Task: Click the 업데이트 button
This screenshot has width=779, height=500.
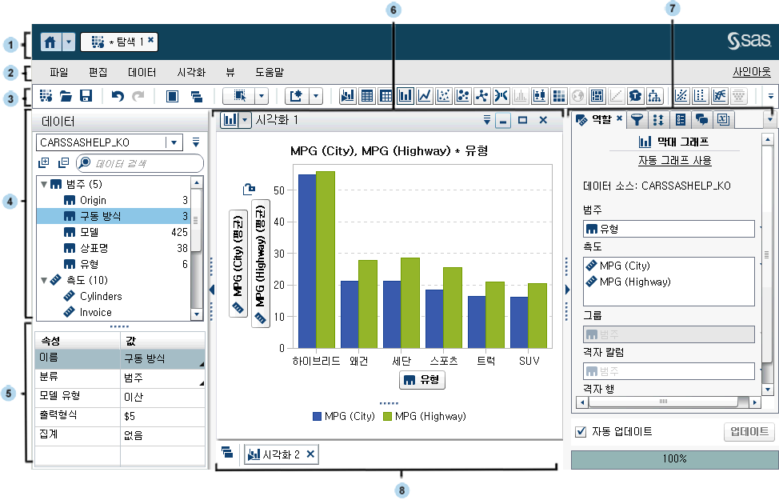Action: [x=749, y=432]
